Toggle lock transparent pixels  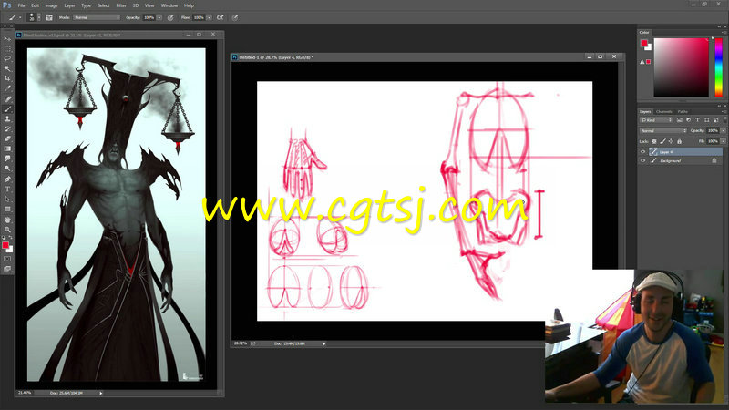click(654, 141)
